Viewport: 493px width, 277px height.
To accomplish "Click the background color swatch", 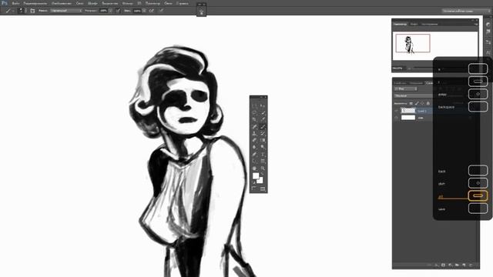I will click(260, 181).
